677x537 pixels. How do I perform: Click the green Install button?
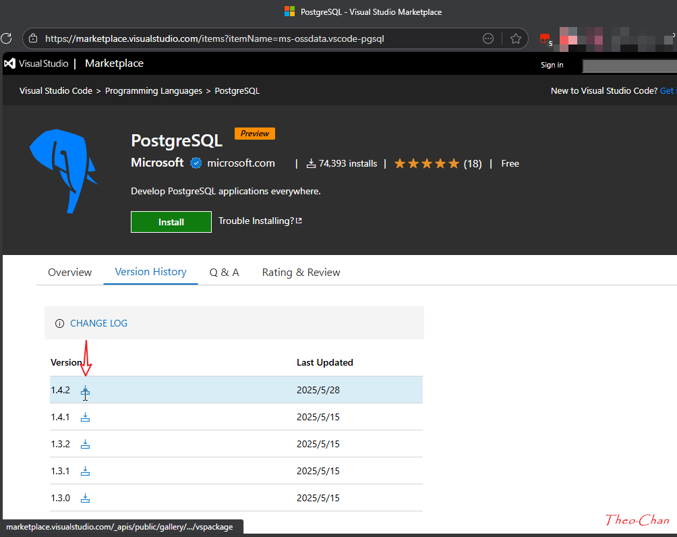(171, 222)
